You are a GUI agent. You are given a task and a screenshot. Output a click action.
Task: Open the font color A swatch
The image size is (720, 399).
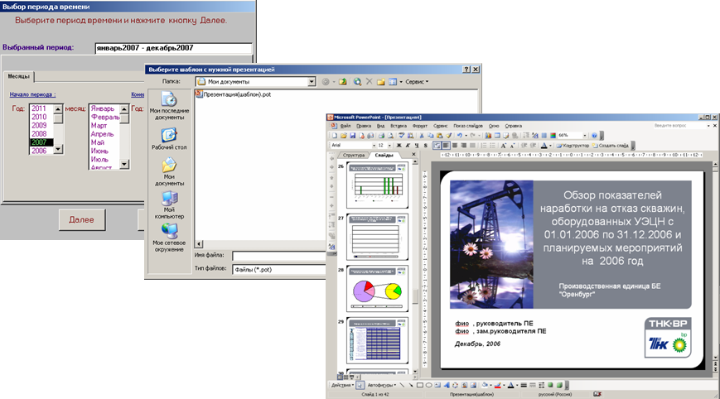544,146
